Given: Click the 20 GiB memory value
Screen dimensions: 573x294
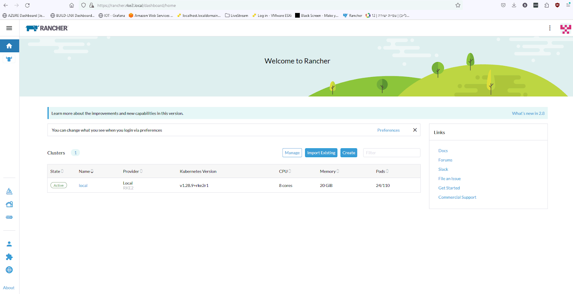Looking at the screenshot, I should coord(326,185).
